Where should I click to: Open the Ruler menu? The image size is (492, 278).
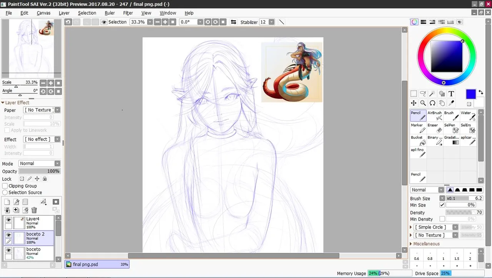tap(110, 13)
